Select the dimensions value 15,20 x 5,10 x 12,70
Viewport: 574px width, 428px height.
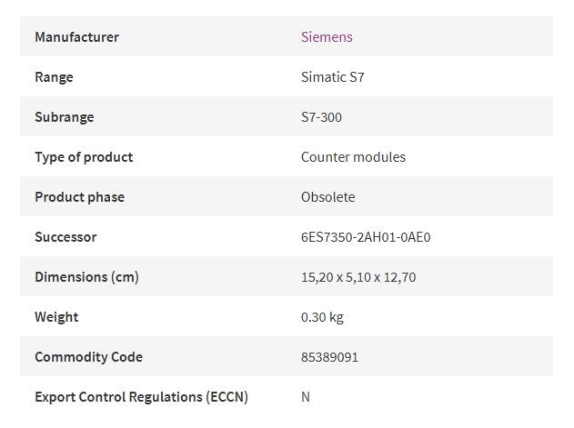(358, 277)
